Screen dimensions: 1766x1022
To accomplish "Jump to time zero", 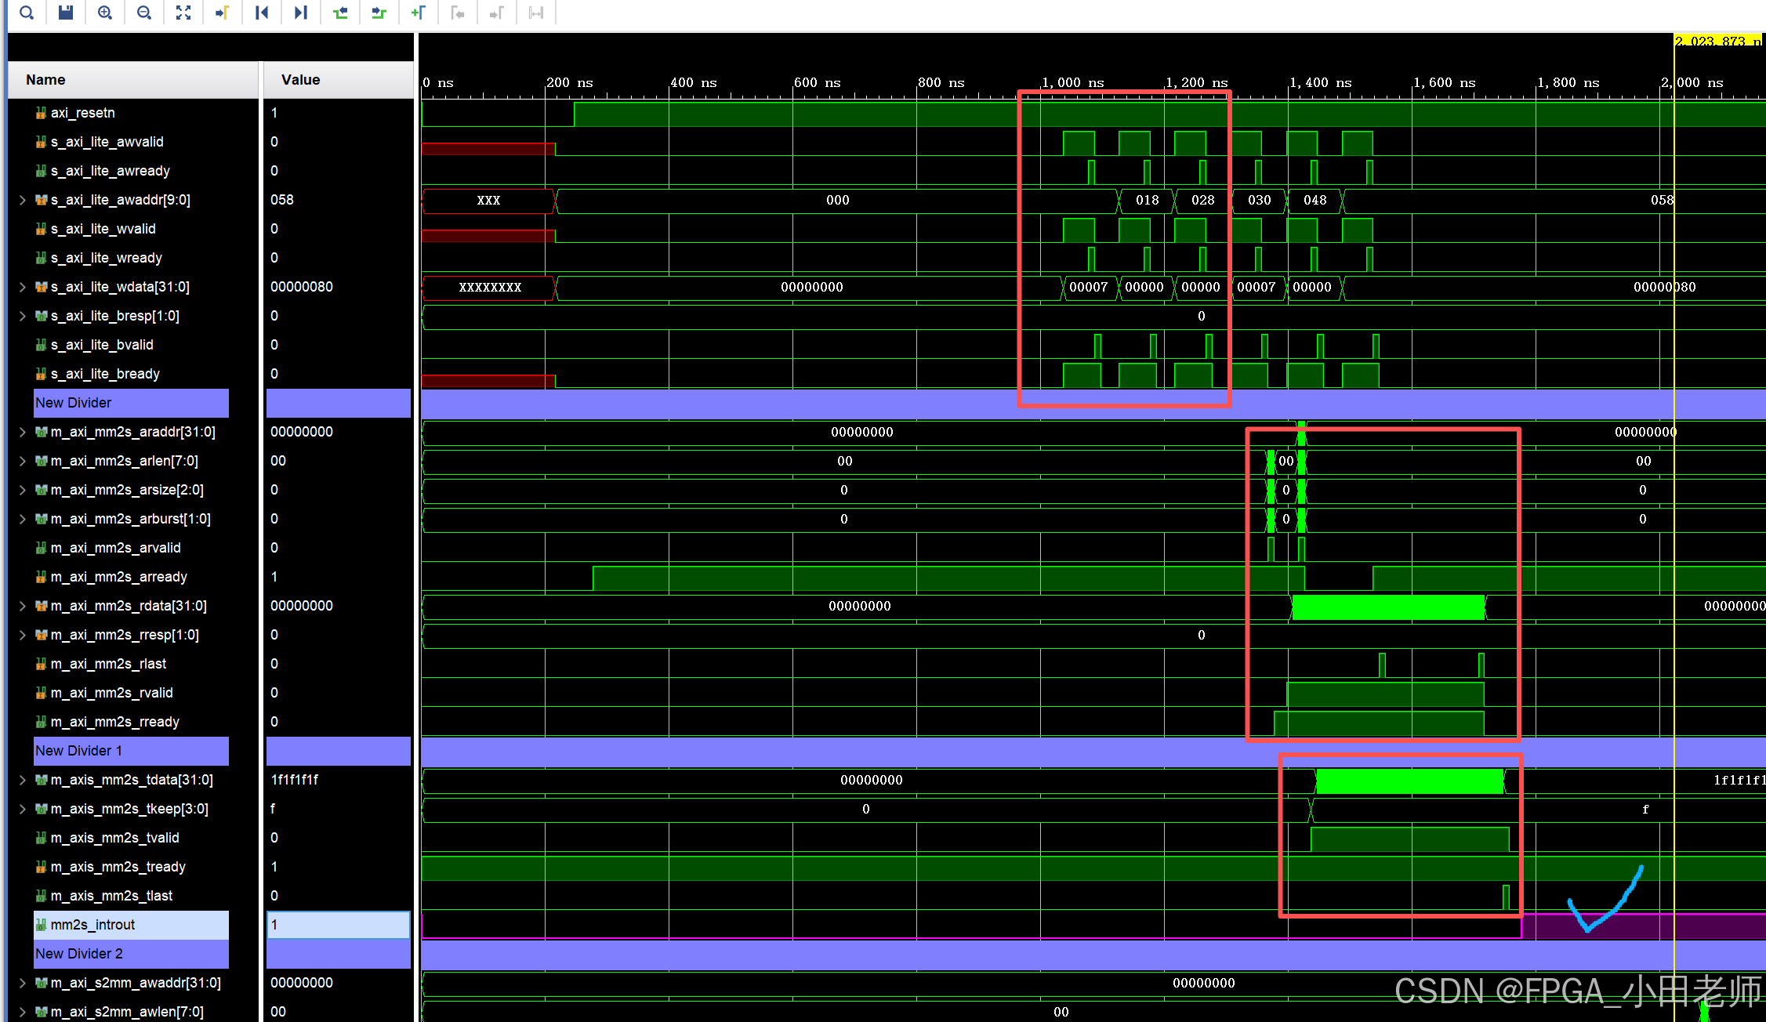I will click(262, 13).
